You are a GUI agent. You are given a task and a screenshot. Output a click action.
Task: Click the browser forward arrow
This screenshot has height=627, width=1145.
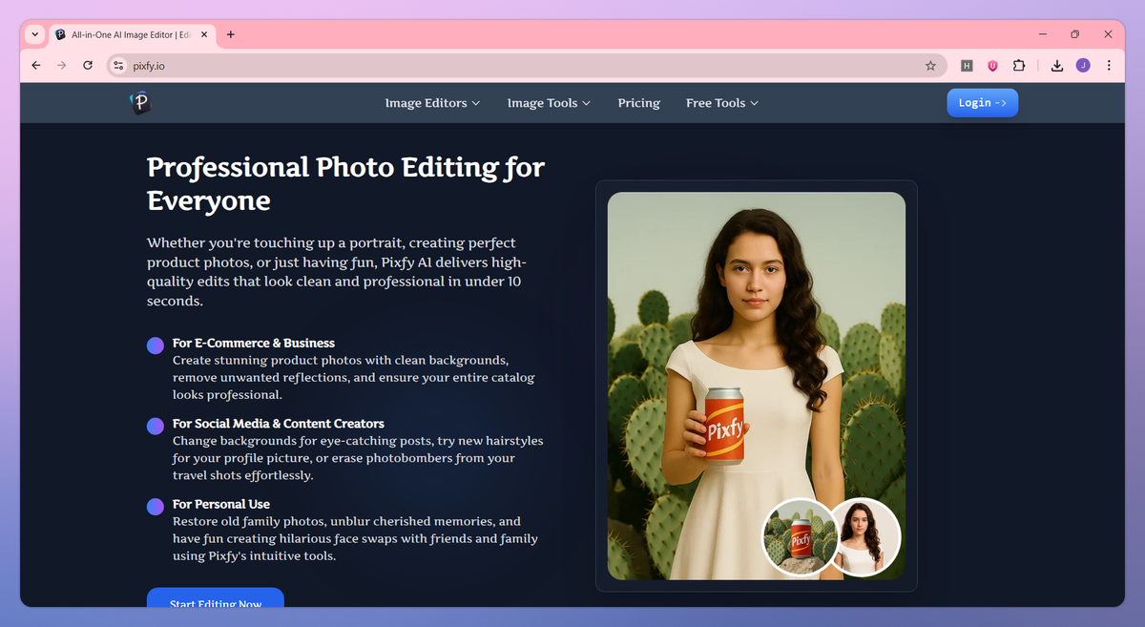point(62,66)
